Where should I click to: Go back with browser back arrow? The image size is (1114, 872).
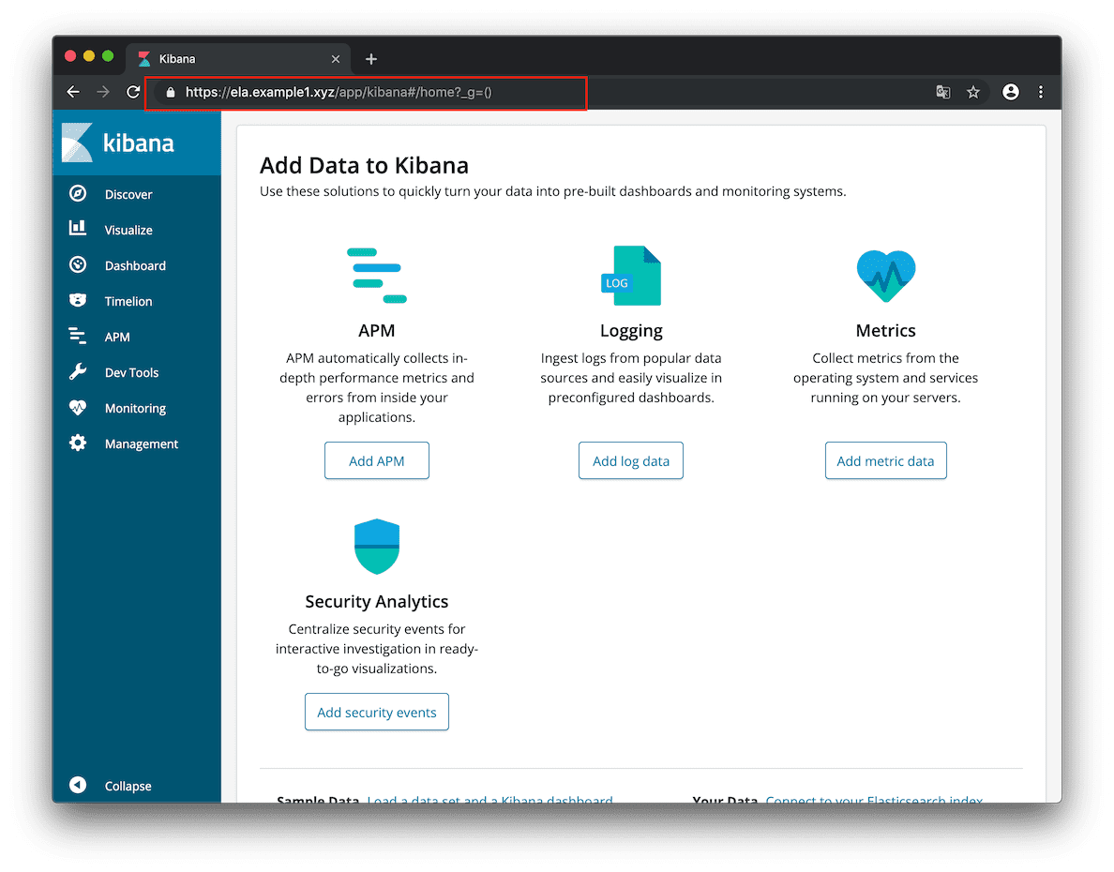point(73,92)
